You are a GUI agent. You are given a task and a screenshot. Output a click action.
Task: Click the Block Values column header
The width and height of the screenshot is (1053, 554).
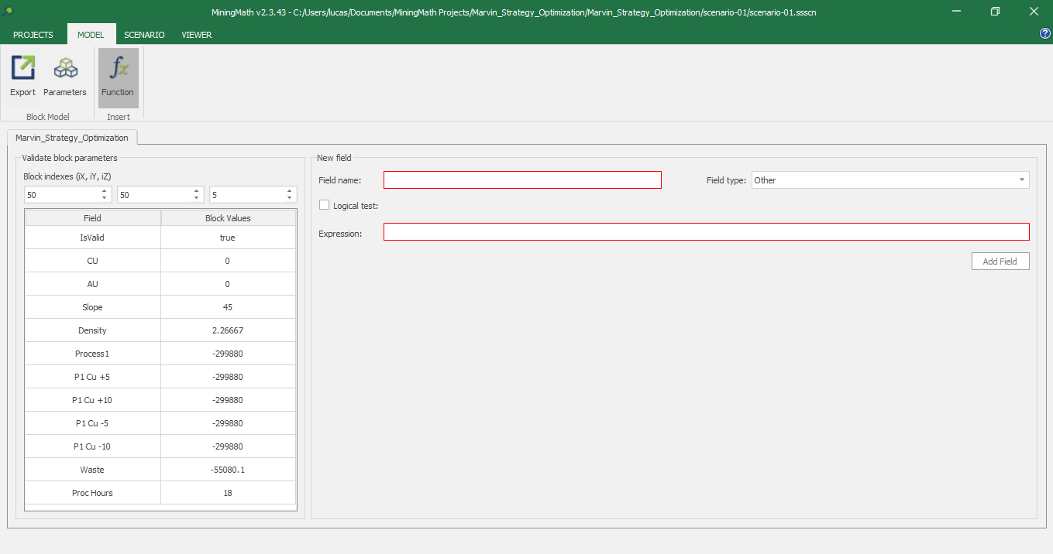[x=228, y=218]
